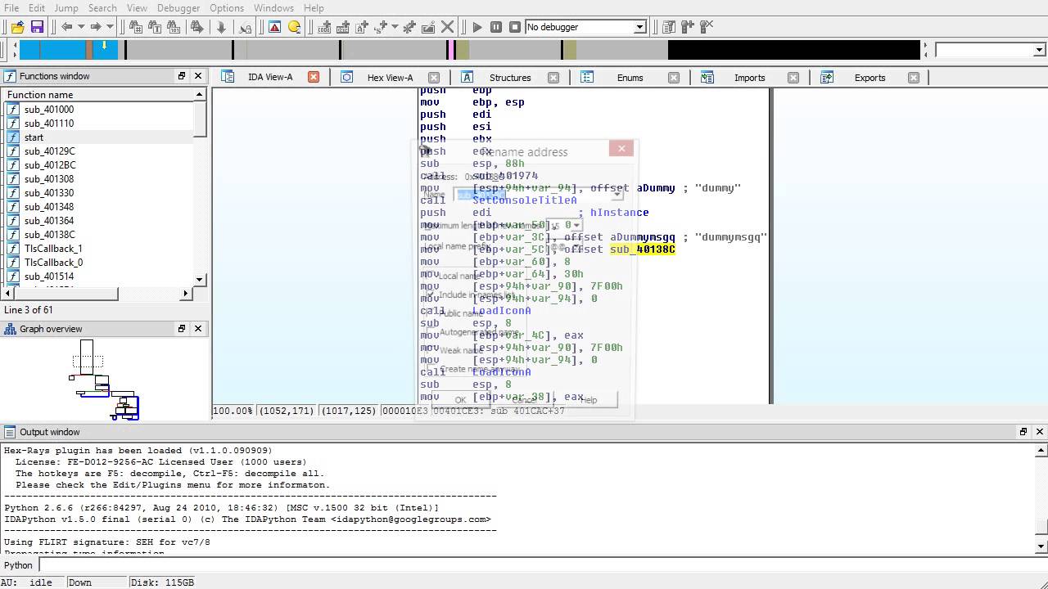Toggle the 'Public name' checkbox
Screen dimensions: 1048x589
pos(431,313)
